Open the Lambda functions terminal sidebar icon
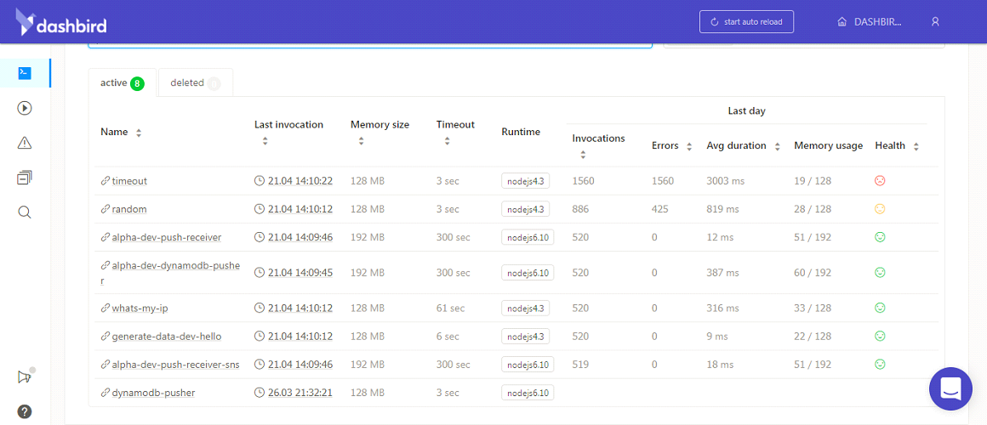This screenshot has height=425, width=987. pos(25,73)
